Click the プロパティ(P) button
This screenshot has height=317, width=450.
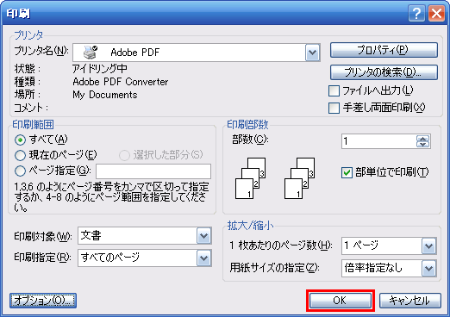coord(384,50)
